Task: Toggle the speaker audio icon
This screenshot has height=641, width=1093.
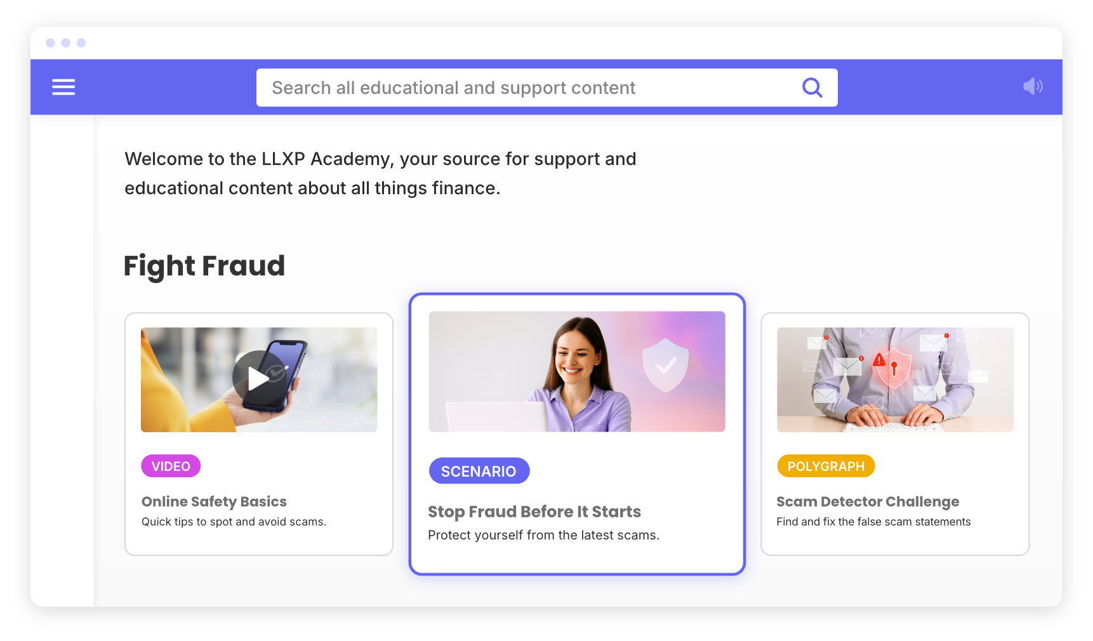Action: (x=1033, y=86)
